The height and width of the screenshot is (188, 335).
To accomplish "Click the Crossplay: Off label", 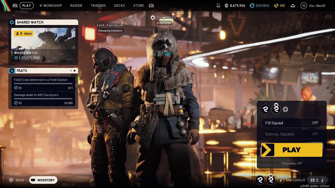I will tap(292, 163).
